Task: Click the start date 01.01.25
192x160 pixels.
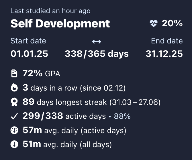Action: [x=29, y=54]
